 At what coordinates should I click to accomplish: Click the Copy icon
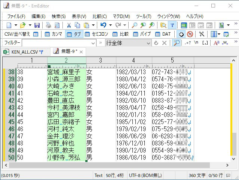point(77,25)
